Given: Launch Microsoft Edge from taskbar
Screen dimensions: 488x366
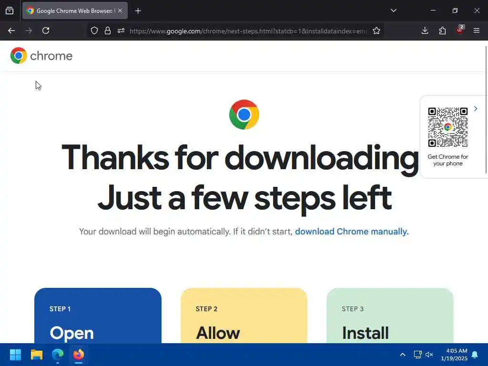Looking at the screenshot, I should click(x=58, y=355).
